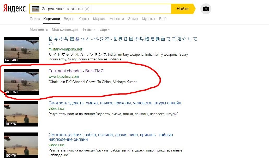Expand the Темы dropdown
This screenshot has width=269, height=158.
coord(88,29)
